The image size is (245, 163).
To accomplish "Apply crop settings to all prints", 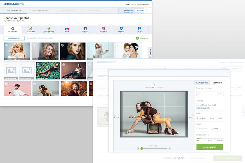I will pos(202,108).
